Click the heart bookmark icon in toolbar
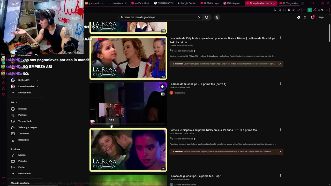This screenshot has width=331, height=186. pos(298,10)
